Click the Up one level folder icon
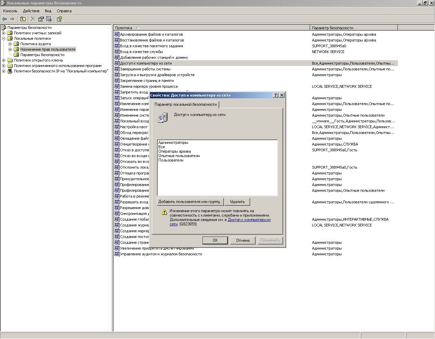 23,19
